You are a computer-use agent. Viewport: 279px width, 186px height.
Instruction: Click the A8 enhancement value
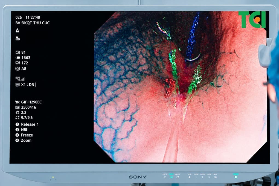pyautogui.click(x=24, y=69)
